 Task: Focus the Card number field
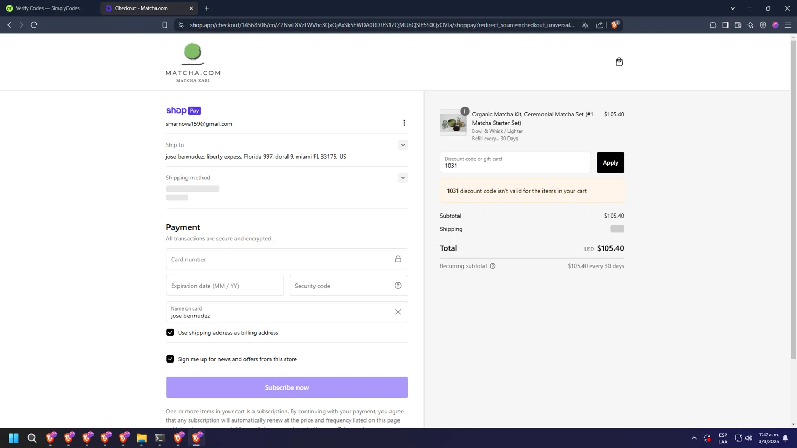(x=287, y=259)
